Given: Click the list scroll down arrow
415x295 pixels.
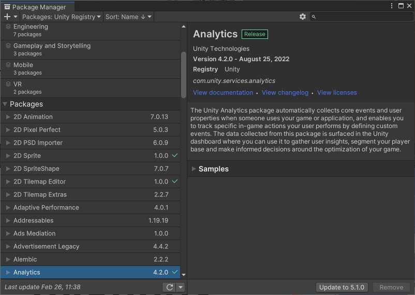Looking at the screenshot, I should pyautogui.click(x=184, y=275).
